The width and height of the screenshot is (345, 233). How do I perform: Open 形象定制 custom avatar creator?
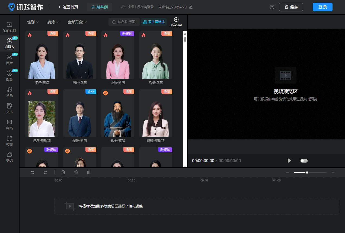176,22
